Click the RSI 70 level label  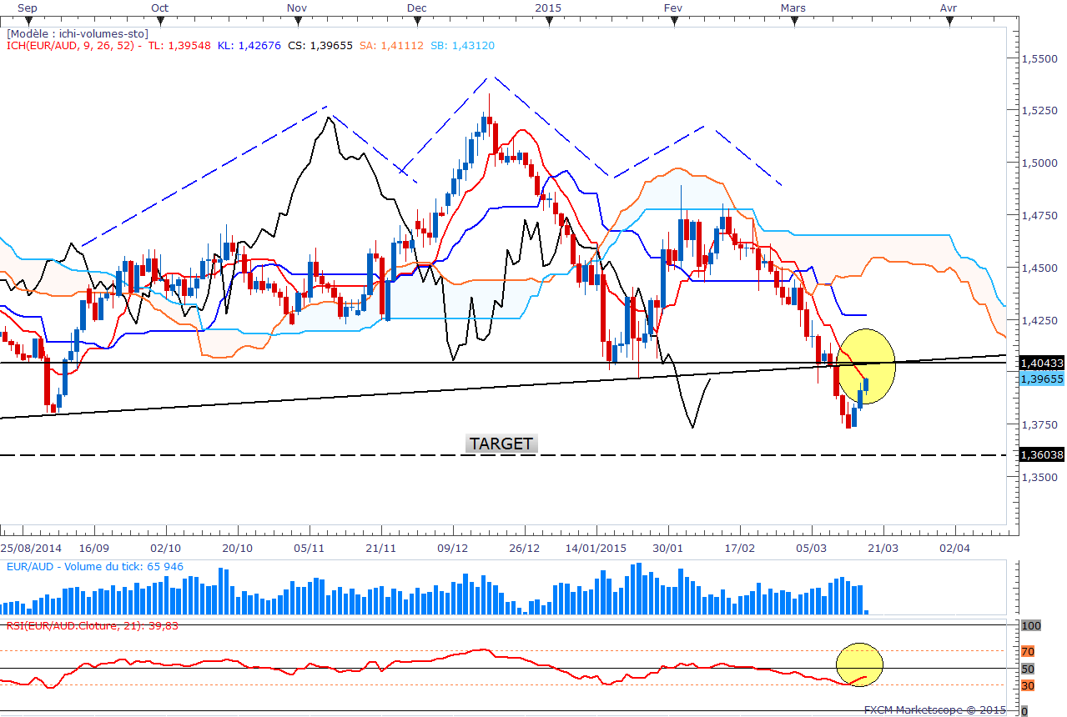(x=1029, y=651)
